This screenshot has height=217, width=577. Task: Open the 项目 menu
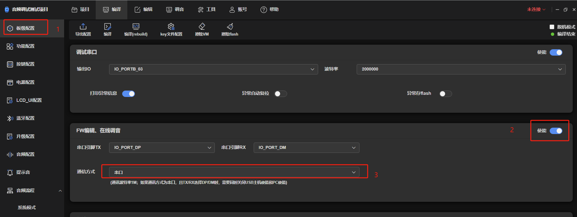[x=81, y=9]
